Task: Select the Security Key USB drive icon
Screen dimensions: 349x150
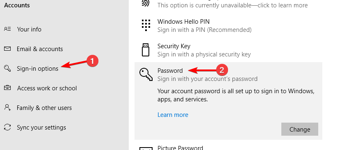Action: (x=146, y=50)
